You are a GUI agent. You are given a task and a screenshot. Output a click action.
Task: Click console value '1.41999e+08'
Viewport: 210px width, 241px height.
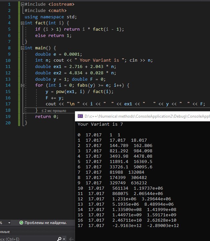tap(162, 210)
